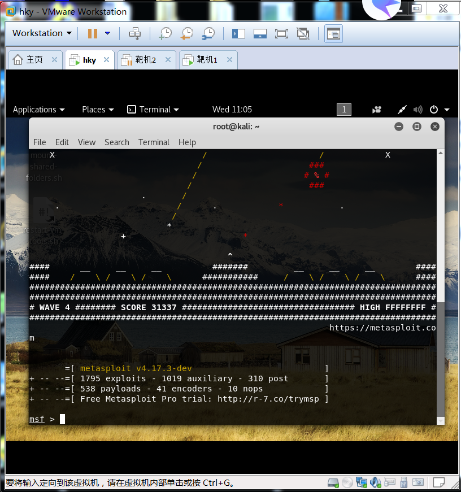Click the Wed 11:05 clock
This screenshot has height=492, width=461.
click(232, 110)
